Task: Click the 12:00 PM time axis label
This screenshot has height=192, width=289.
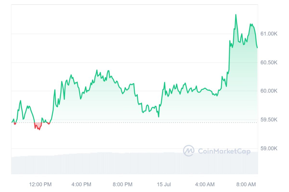Action: (40, 184)
